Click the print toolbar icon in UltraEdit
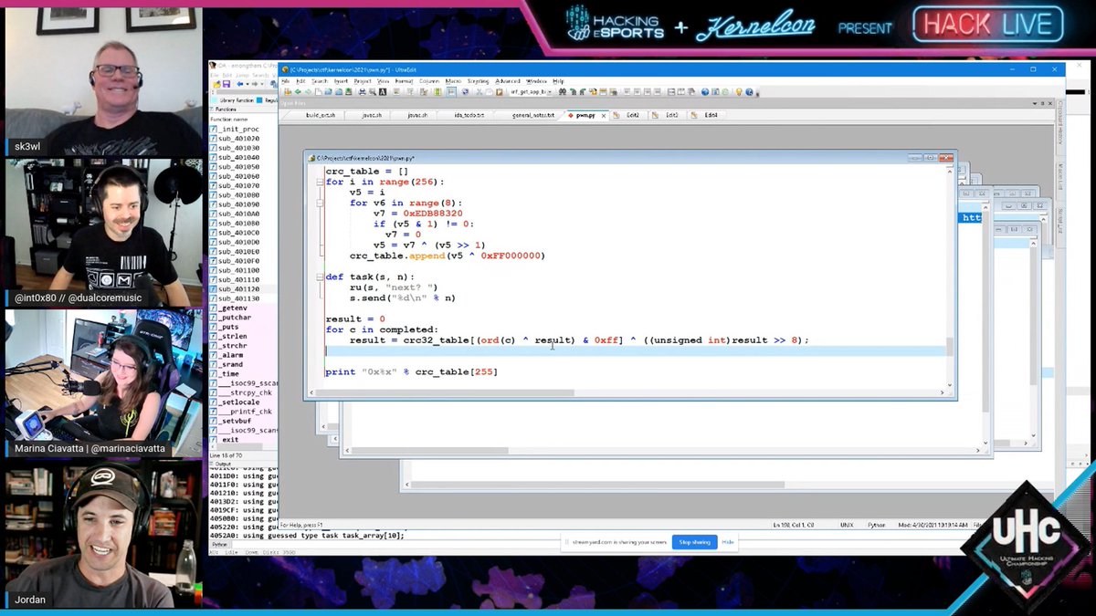This screenshot has width=1096, height=616. click(363, 91)
